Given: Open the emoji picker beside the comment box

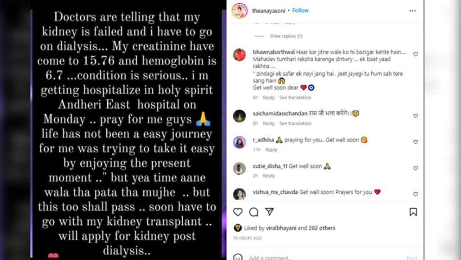Looking at the screenshot, I should pos(238,257).
